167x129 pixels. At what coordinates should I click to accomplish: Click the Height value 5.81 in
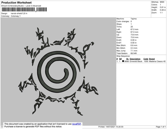point(163,7)
